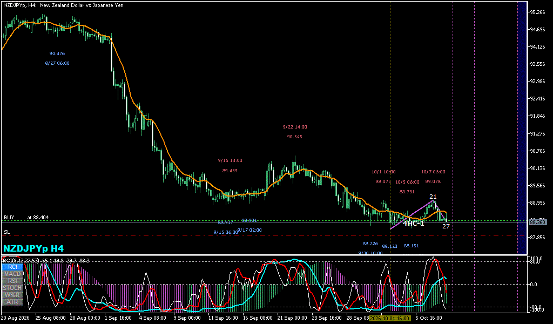
Task: Click the price label 89.439
Action: tap(230, 171)
